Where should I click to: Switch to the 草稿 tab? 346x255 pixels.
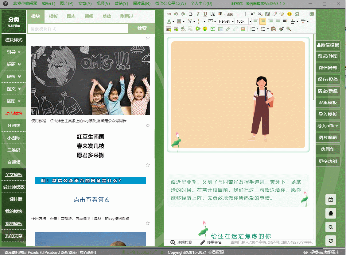(x=107, y=16)
